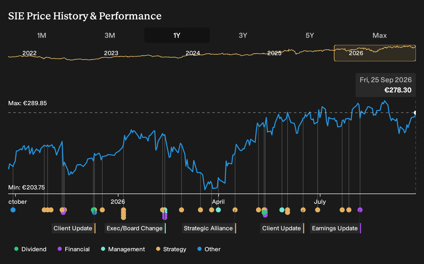Toggle the Dividend legend filter
The image size is (424, 264).
click(30, 249)
